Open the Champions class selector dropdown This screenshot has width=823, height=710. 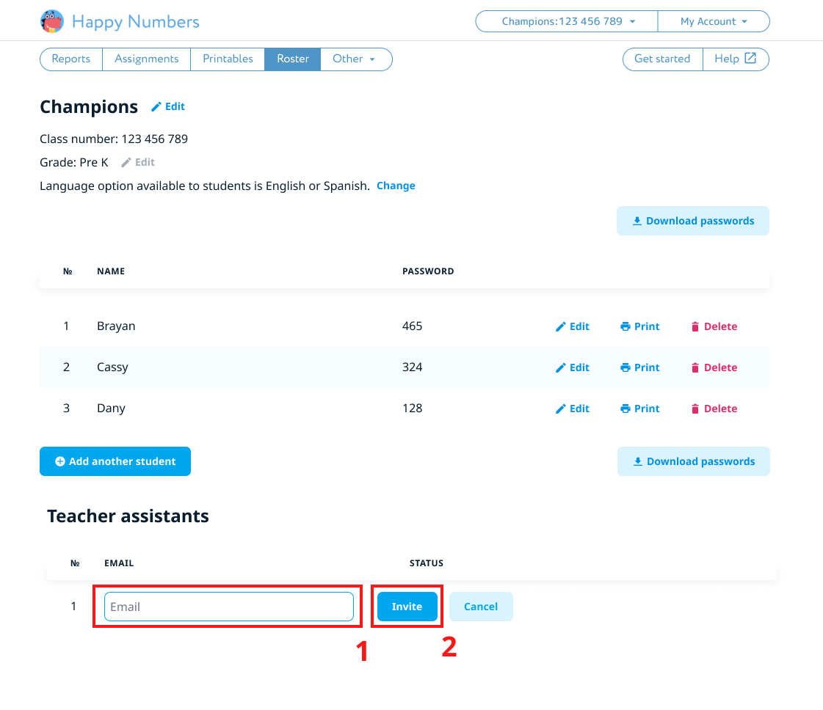[568, 21]
